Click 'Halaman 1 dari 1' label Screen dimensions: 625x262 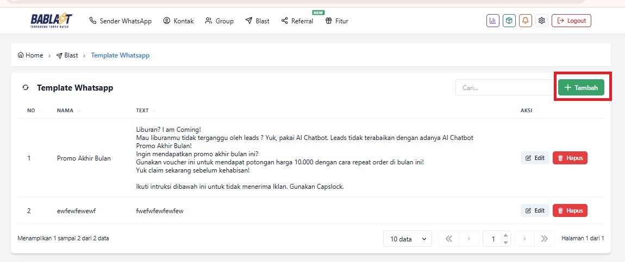[x=583, y=239]
